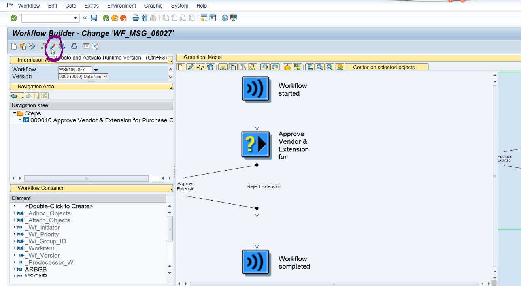Click the pencil Edit tool in Graphical Model toolbar
Viewport: 521px width, 286px height.
(x=190, y=67)
